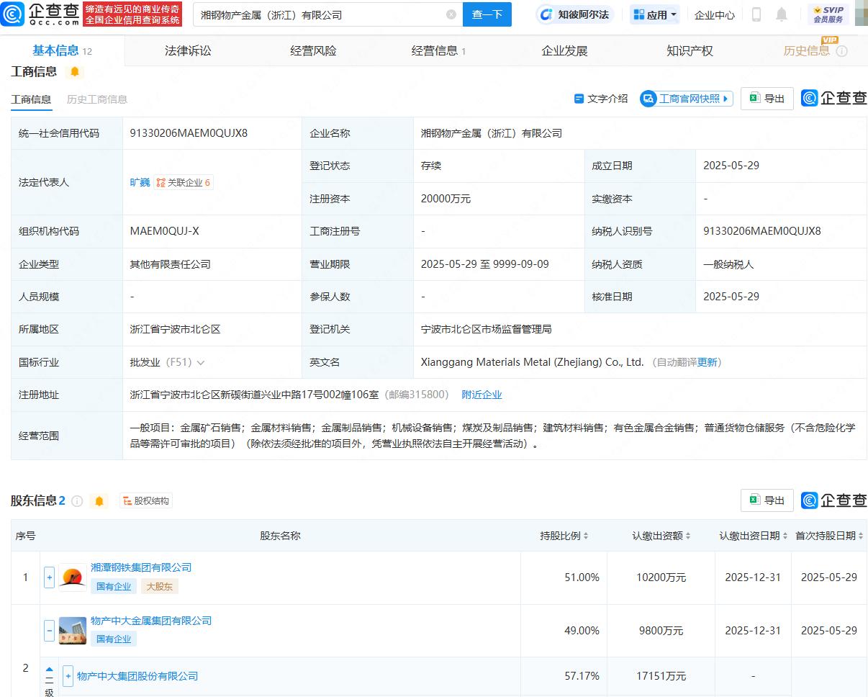Viewport: 868px width, 697px height.
Task: Clear the search box text
Action: (x=451, y=14)
